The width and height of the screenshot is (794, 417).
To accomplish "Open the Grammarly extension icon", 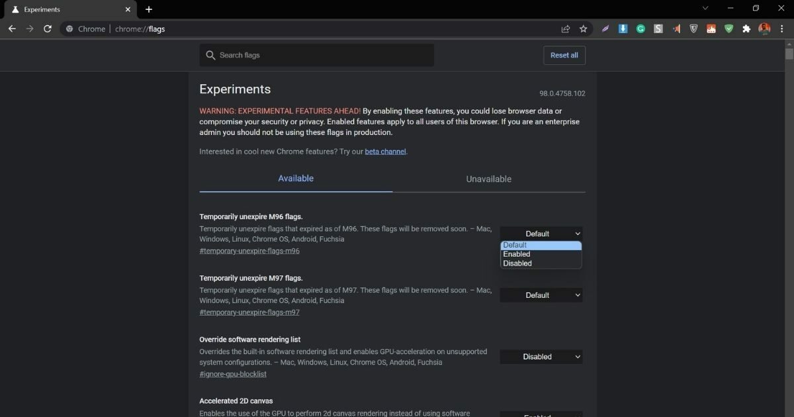I will coord(640,28).
